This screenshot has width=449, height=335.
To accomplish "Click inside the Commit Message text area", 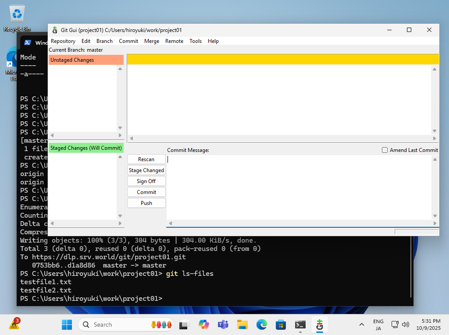I will (298, 188).
